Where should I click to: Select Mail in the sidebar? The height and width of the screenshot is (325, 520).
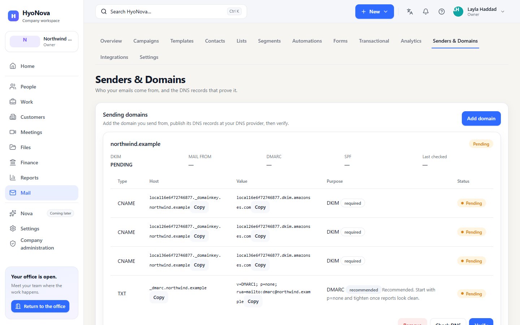coord(42,193)
